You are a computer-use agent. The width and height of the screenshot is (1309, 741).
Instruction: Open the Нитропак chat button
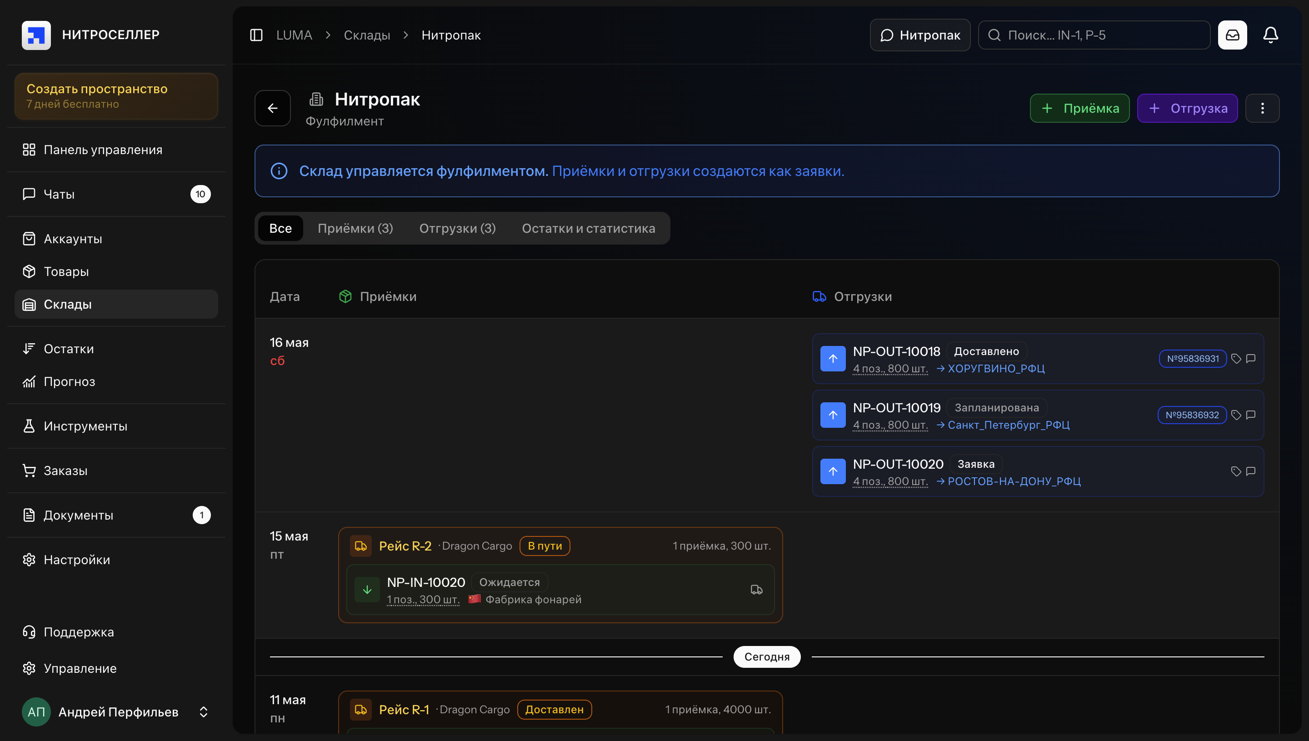click(920, 35)
